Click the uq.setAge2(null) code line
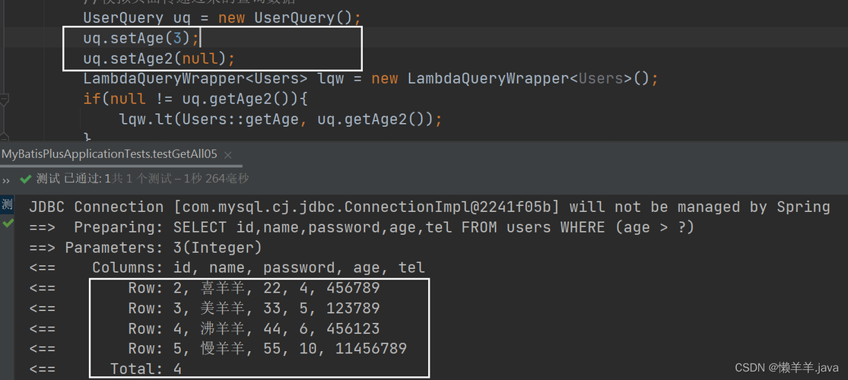 (159, 59)
